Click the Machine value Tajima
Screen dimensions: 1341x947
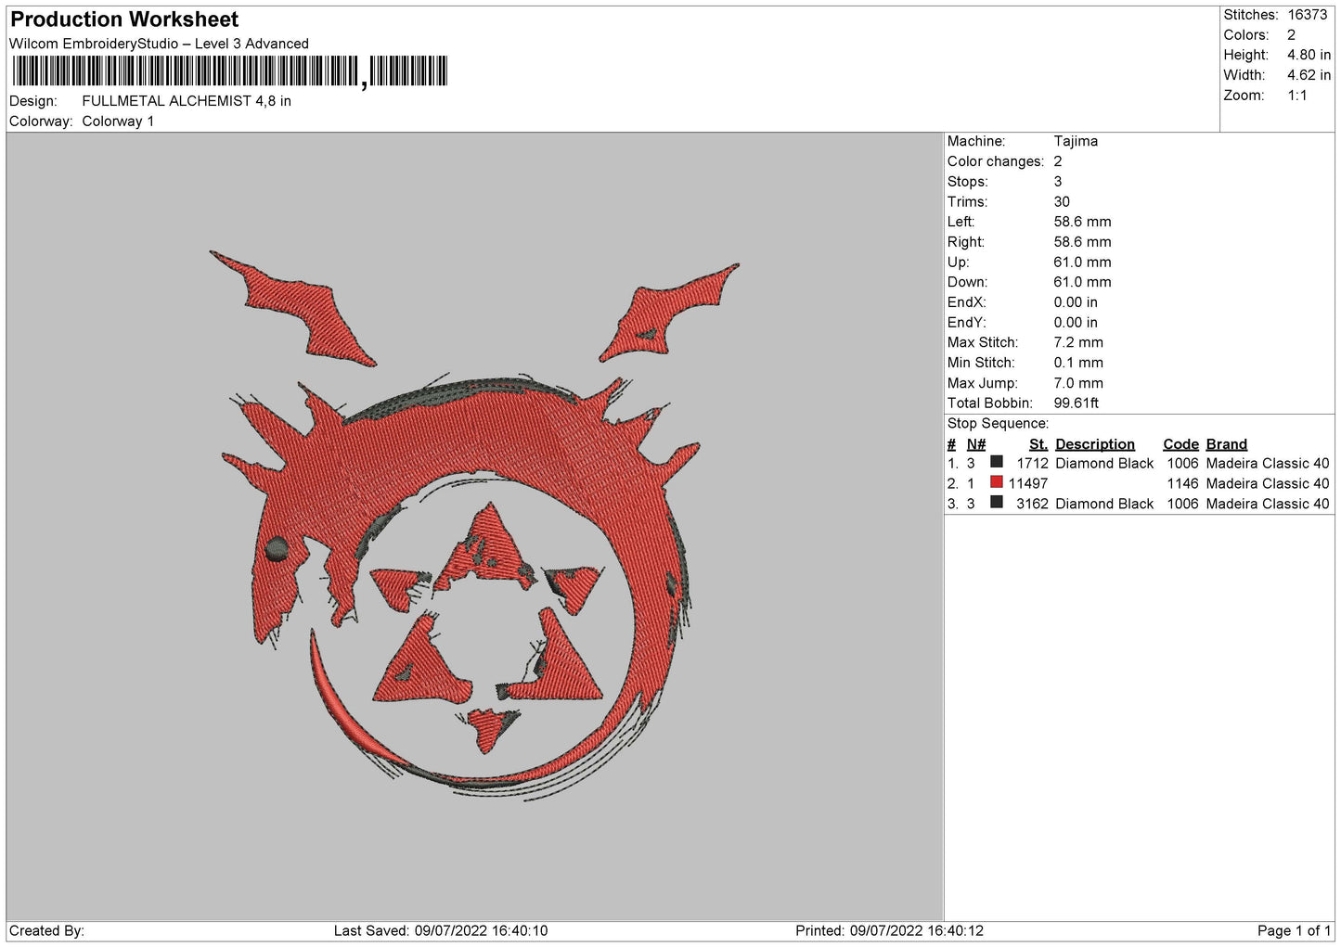(1076, 141)
